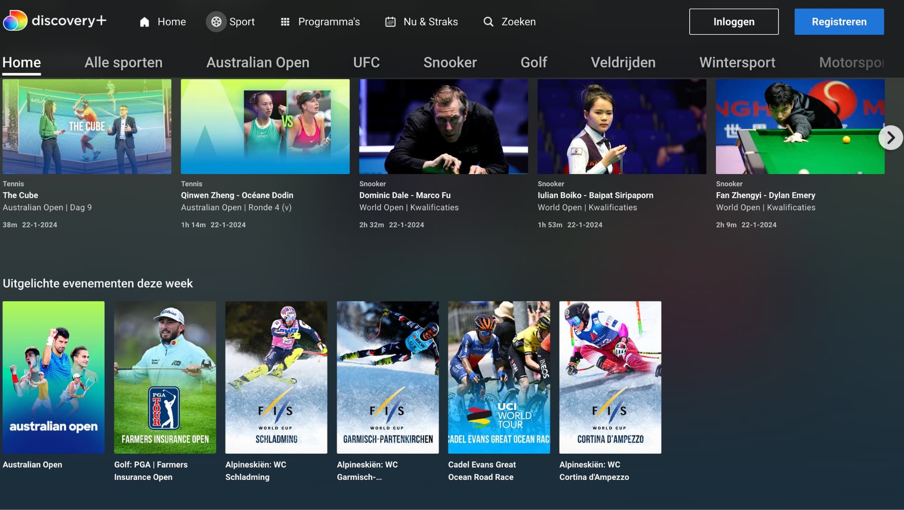Open Zheng vs Dodin match thumbnail
Screen dimensions: 904x510
[265, 126]
